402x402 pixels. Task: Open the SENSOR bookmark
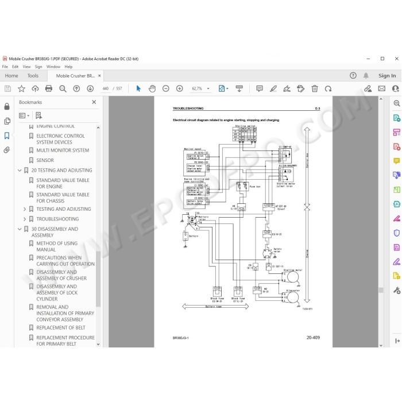click(45, 160)
